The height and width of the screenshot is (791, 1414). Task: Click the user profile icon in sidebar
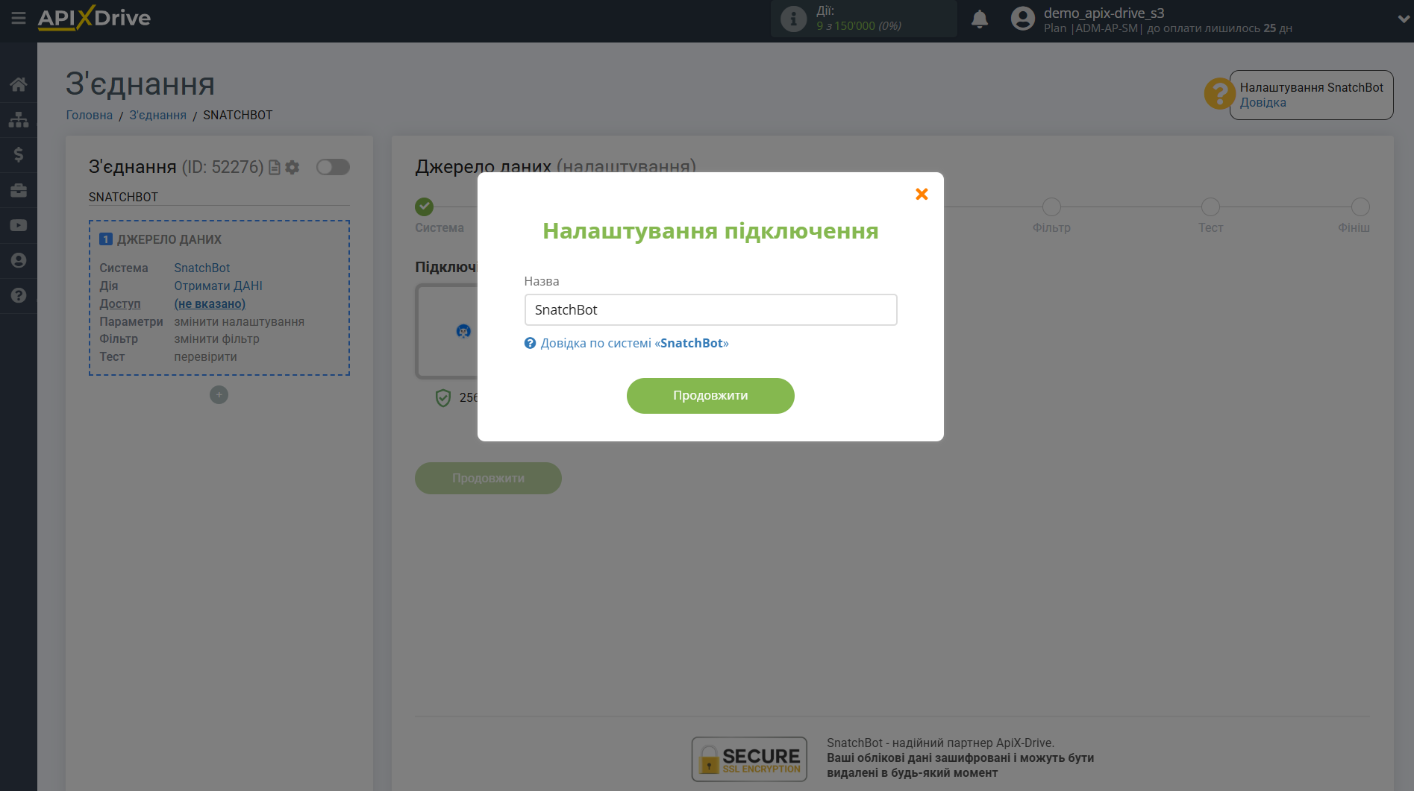[19, 260]
